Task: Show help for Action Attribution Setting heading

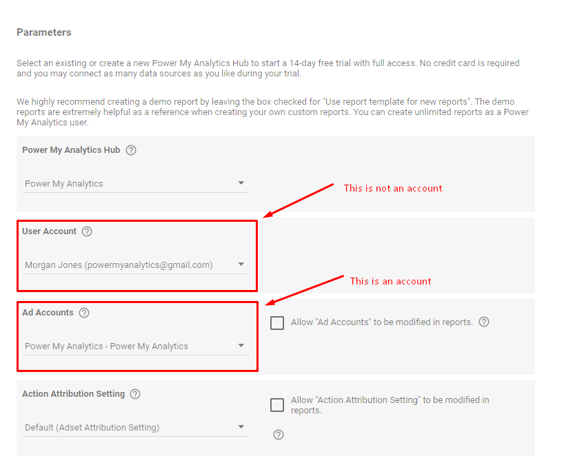Action: click(x=135, y=394)
